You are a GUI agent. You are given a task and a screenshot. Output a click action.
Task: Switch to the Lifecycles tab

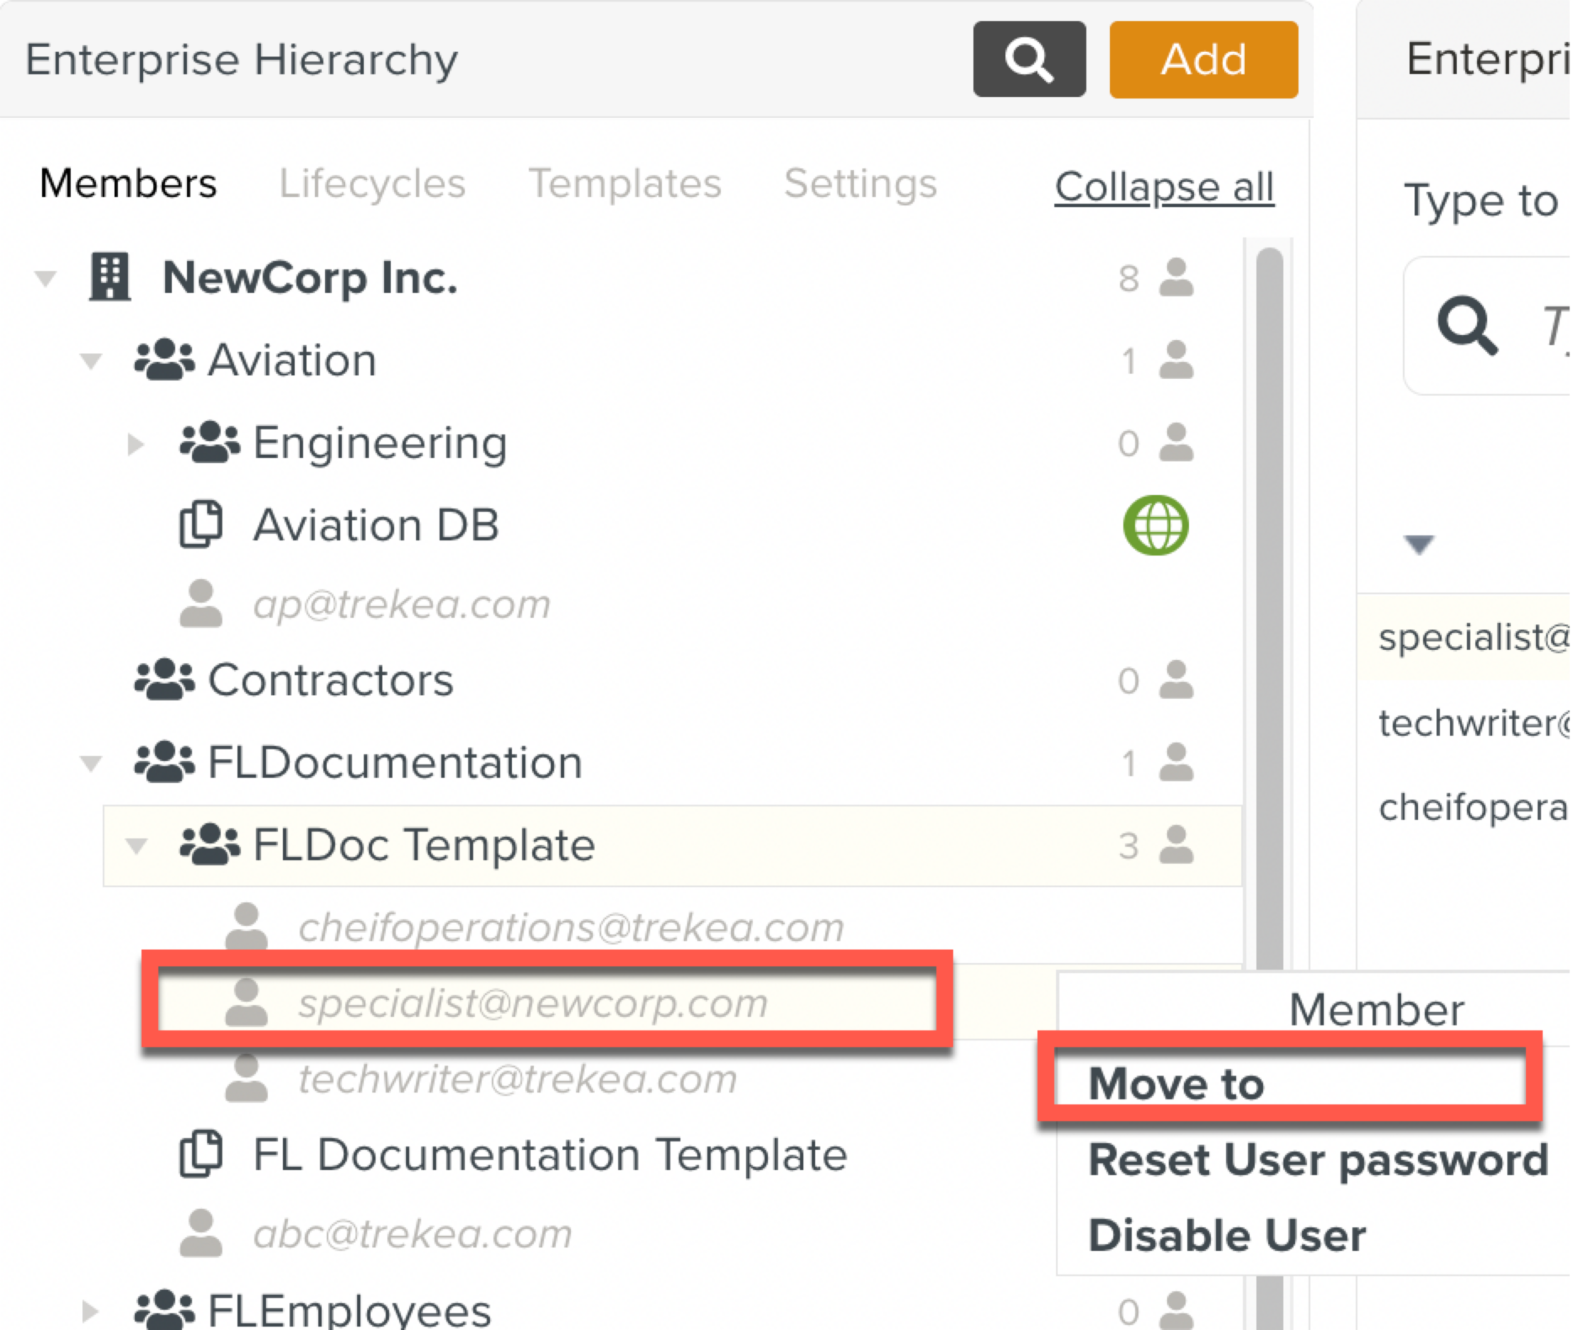(x=372, y=183)
